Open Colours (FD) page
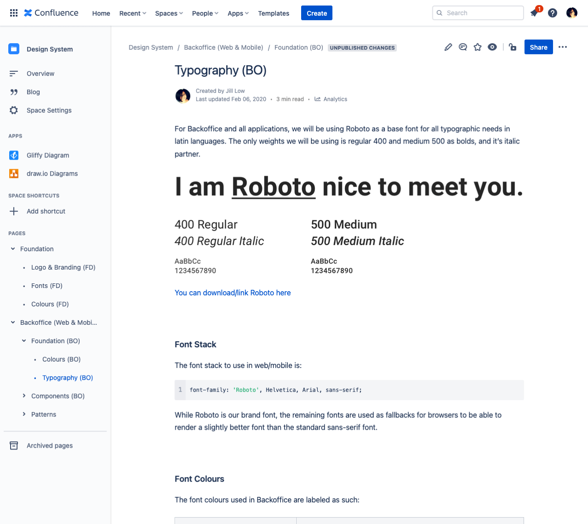Viewport: 588px width, 524px height. point(50,304)
